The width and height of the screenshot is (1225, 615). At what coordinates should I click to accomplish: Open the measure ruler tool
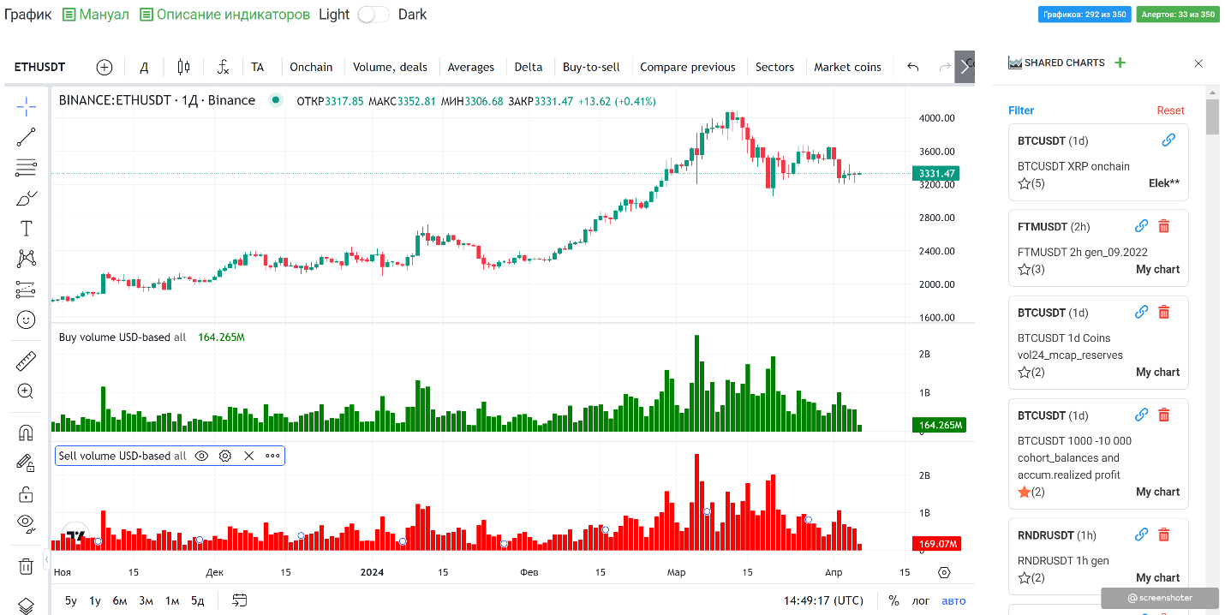pos(26,361)
